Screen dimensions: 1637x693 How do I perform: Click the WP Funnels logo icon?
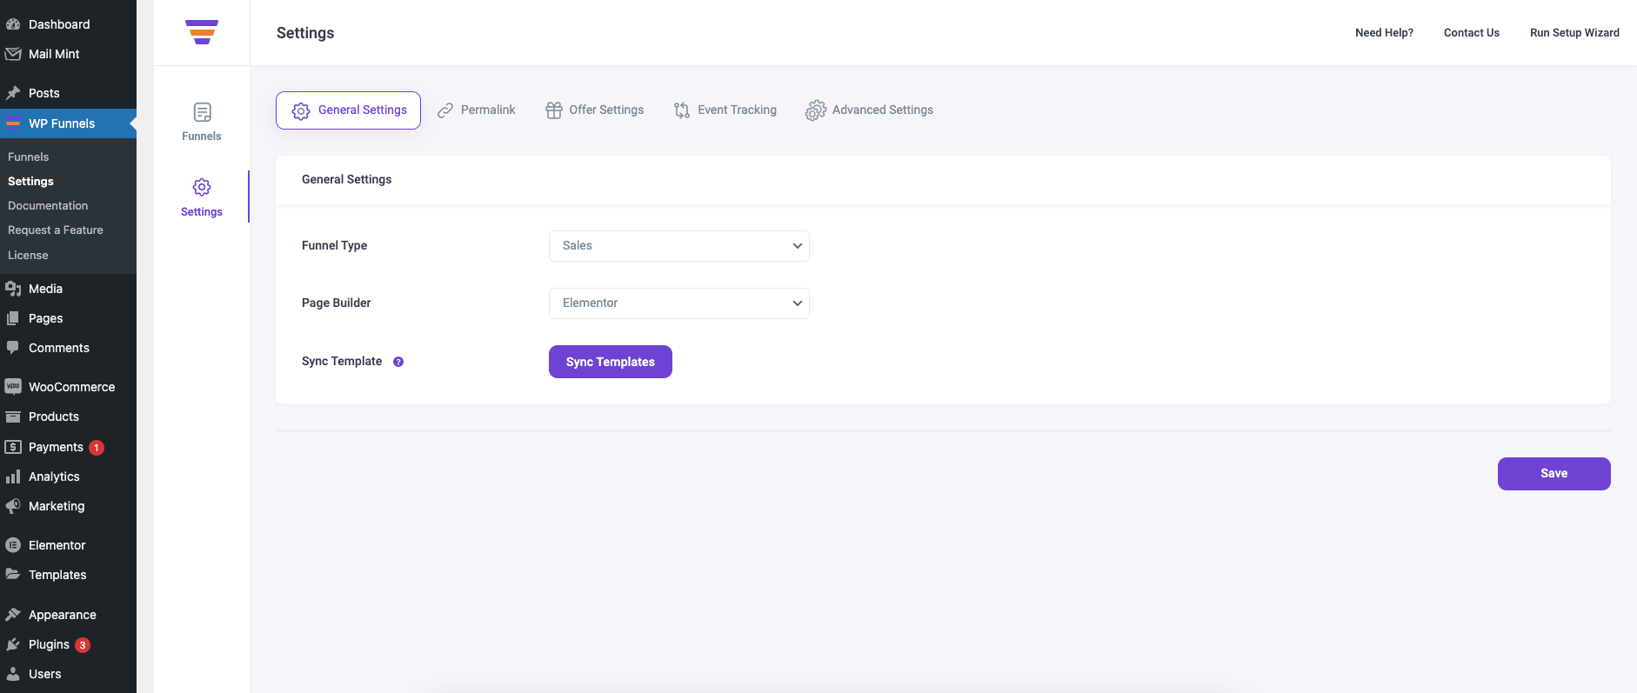click(202, 32)
